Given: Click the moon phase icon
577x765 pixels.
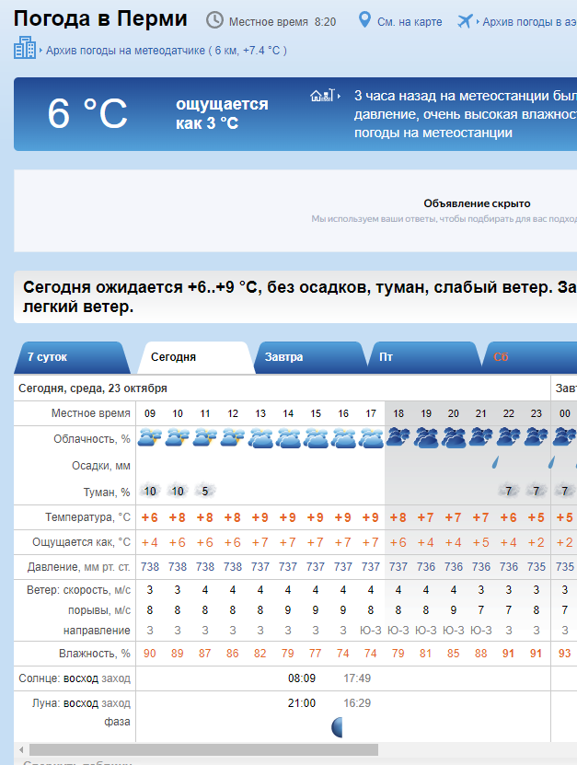Looking at the screenshot, I should [337, 727].
